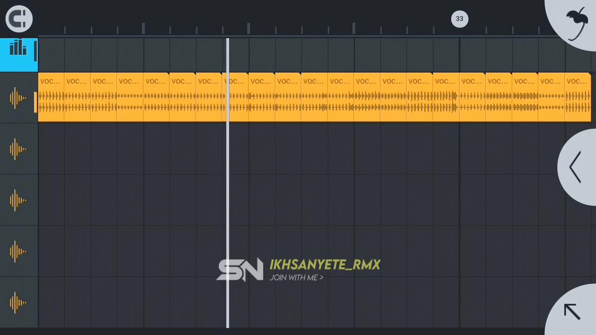
Task: Click the bar 33 timeline marker
Action: pos(460,19)
